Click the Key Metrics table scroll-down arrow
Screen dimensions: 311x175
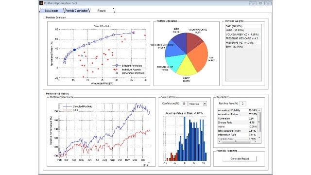point(259,138)
